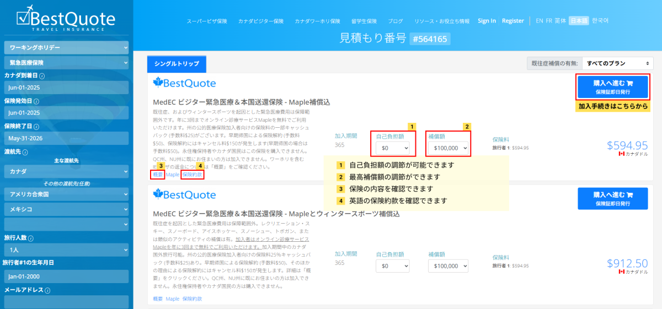Open the ワーキングホリデー visa type dropdown
Viewport: 662px width, 309px height.
[66, 48]
